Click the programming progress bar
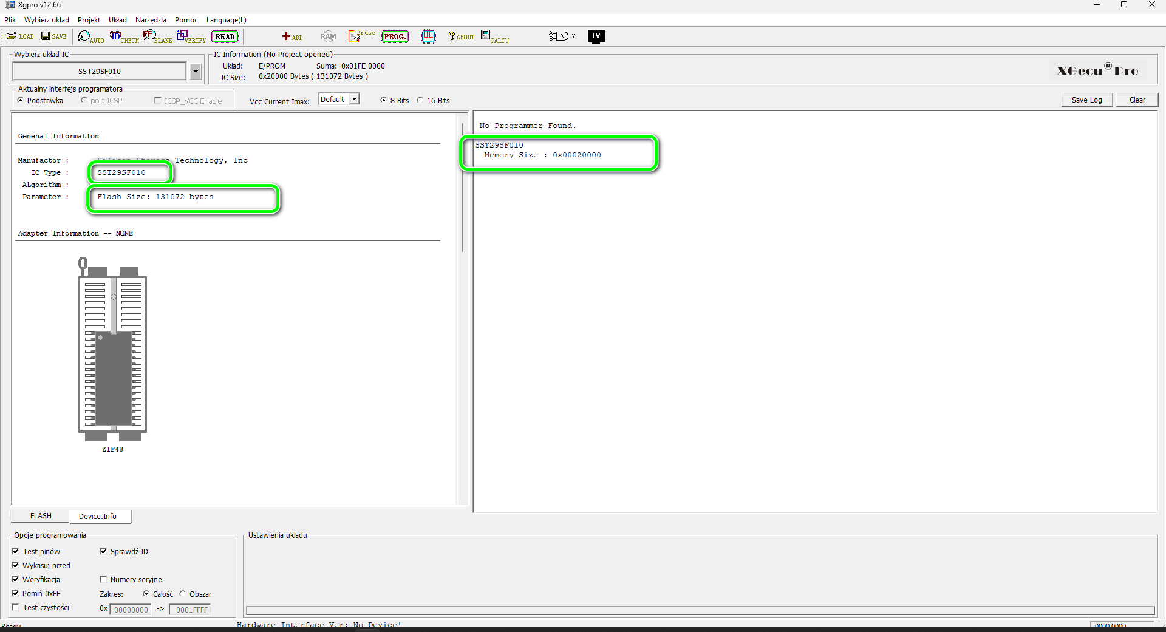Image resolution: width=1166 pixels, height=632 pixels. (700, 610)
